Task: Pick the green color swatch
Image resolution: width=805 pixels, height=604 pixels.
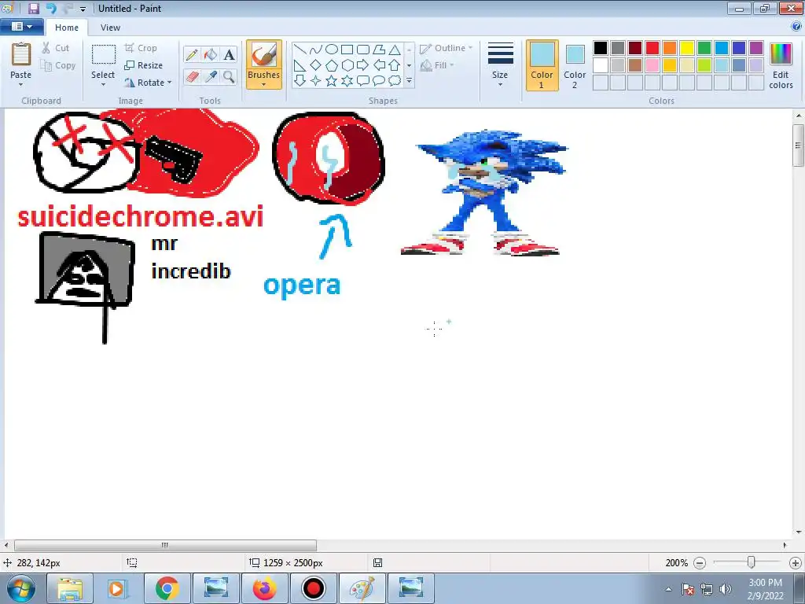Action: coord(704,48)
